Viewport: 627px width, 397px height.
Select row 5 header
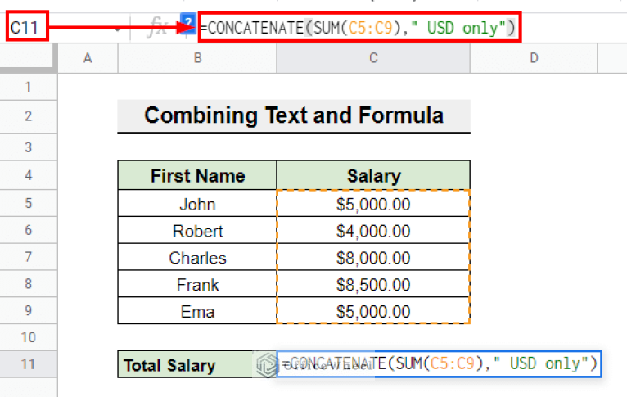click(x=29, y=205)
